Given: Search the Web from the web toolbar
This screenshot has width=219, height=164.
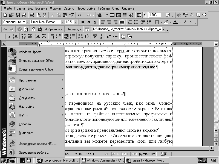Looking at the screenshot, I should (x=40, y=29).
